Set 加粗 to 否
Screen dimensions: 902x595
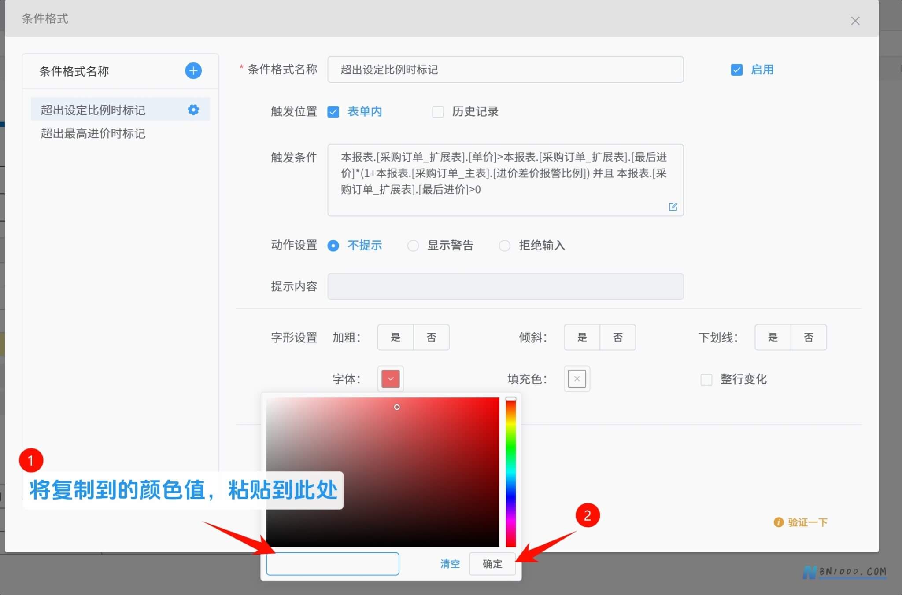431,337
